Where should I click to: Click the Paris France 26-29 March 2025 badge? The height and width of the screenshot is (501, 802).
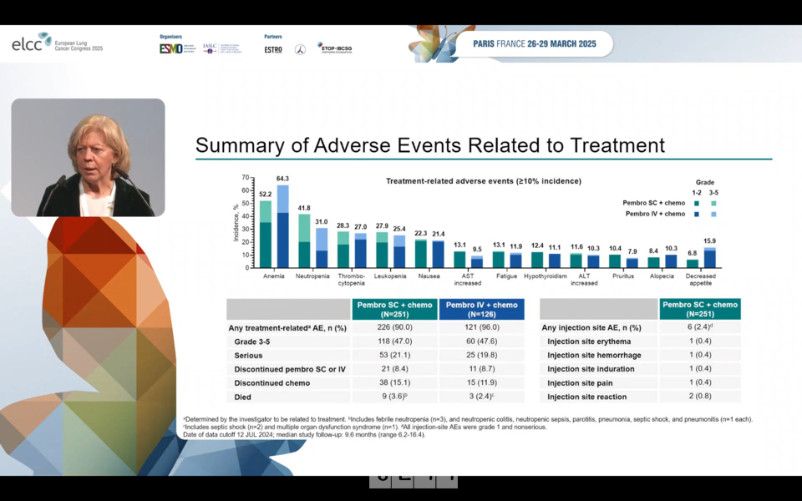pyautogui.click(x=535, y=43)
